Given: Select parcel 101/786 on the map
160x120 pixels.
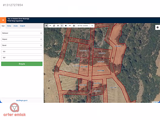Looking at the screenshot, I should (102, 53).
